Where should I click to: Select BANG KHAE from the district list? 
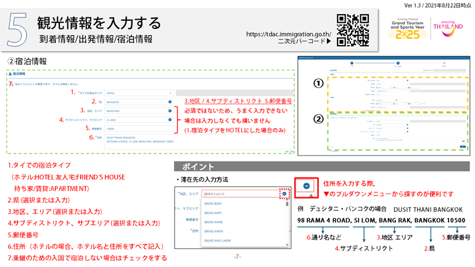click(x=213, y=222)
